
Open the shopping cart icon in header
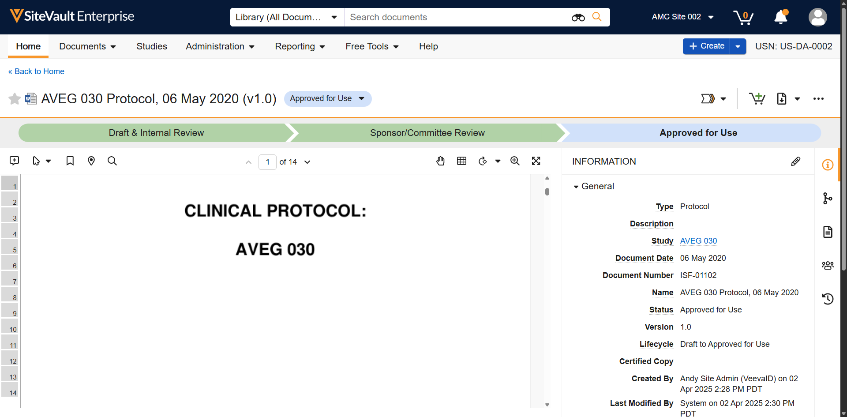pos(743,17)
